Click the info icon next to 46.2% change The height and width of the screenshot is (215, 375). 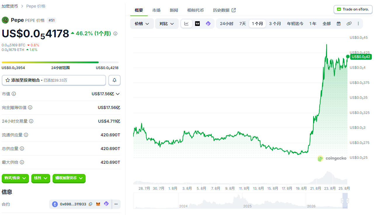click(115, 34)
